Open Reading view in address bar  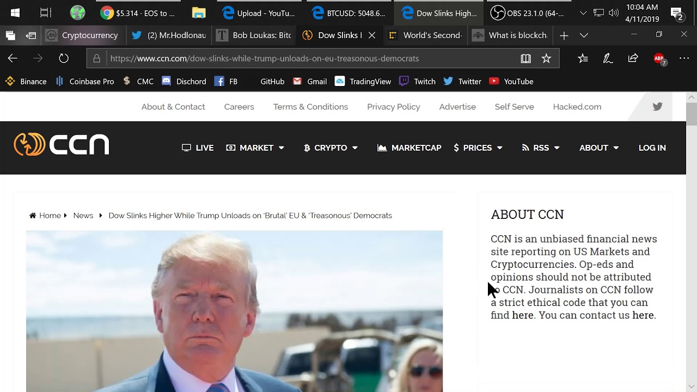pos(525,58)
